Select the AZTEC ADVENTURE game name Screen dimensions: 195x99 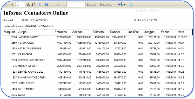30,49
